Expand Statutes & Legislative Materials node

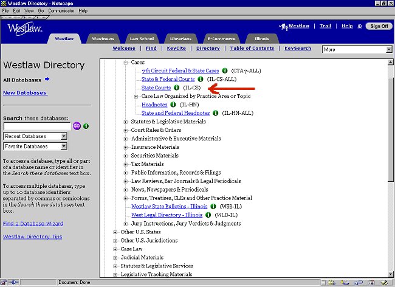(x=126, y=122)
